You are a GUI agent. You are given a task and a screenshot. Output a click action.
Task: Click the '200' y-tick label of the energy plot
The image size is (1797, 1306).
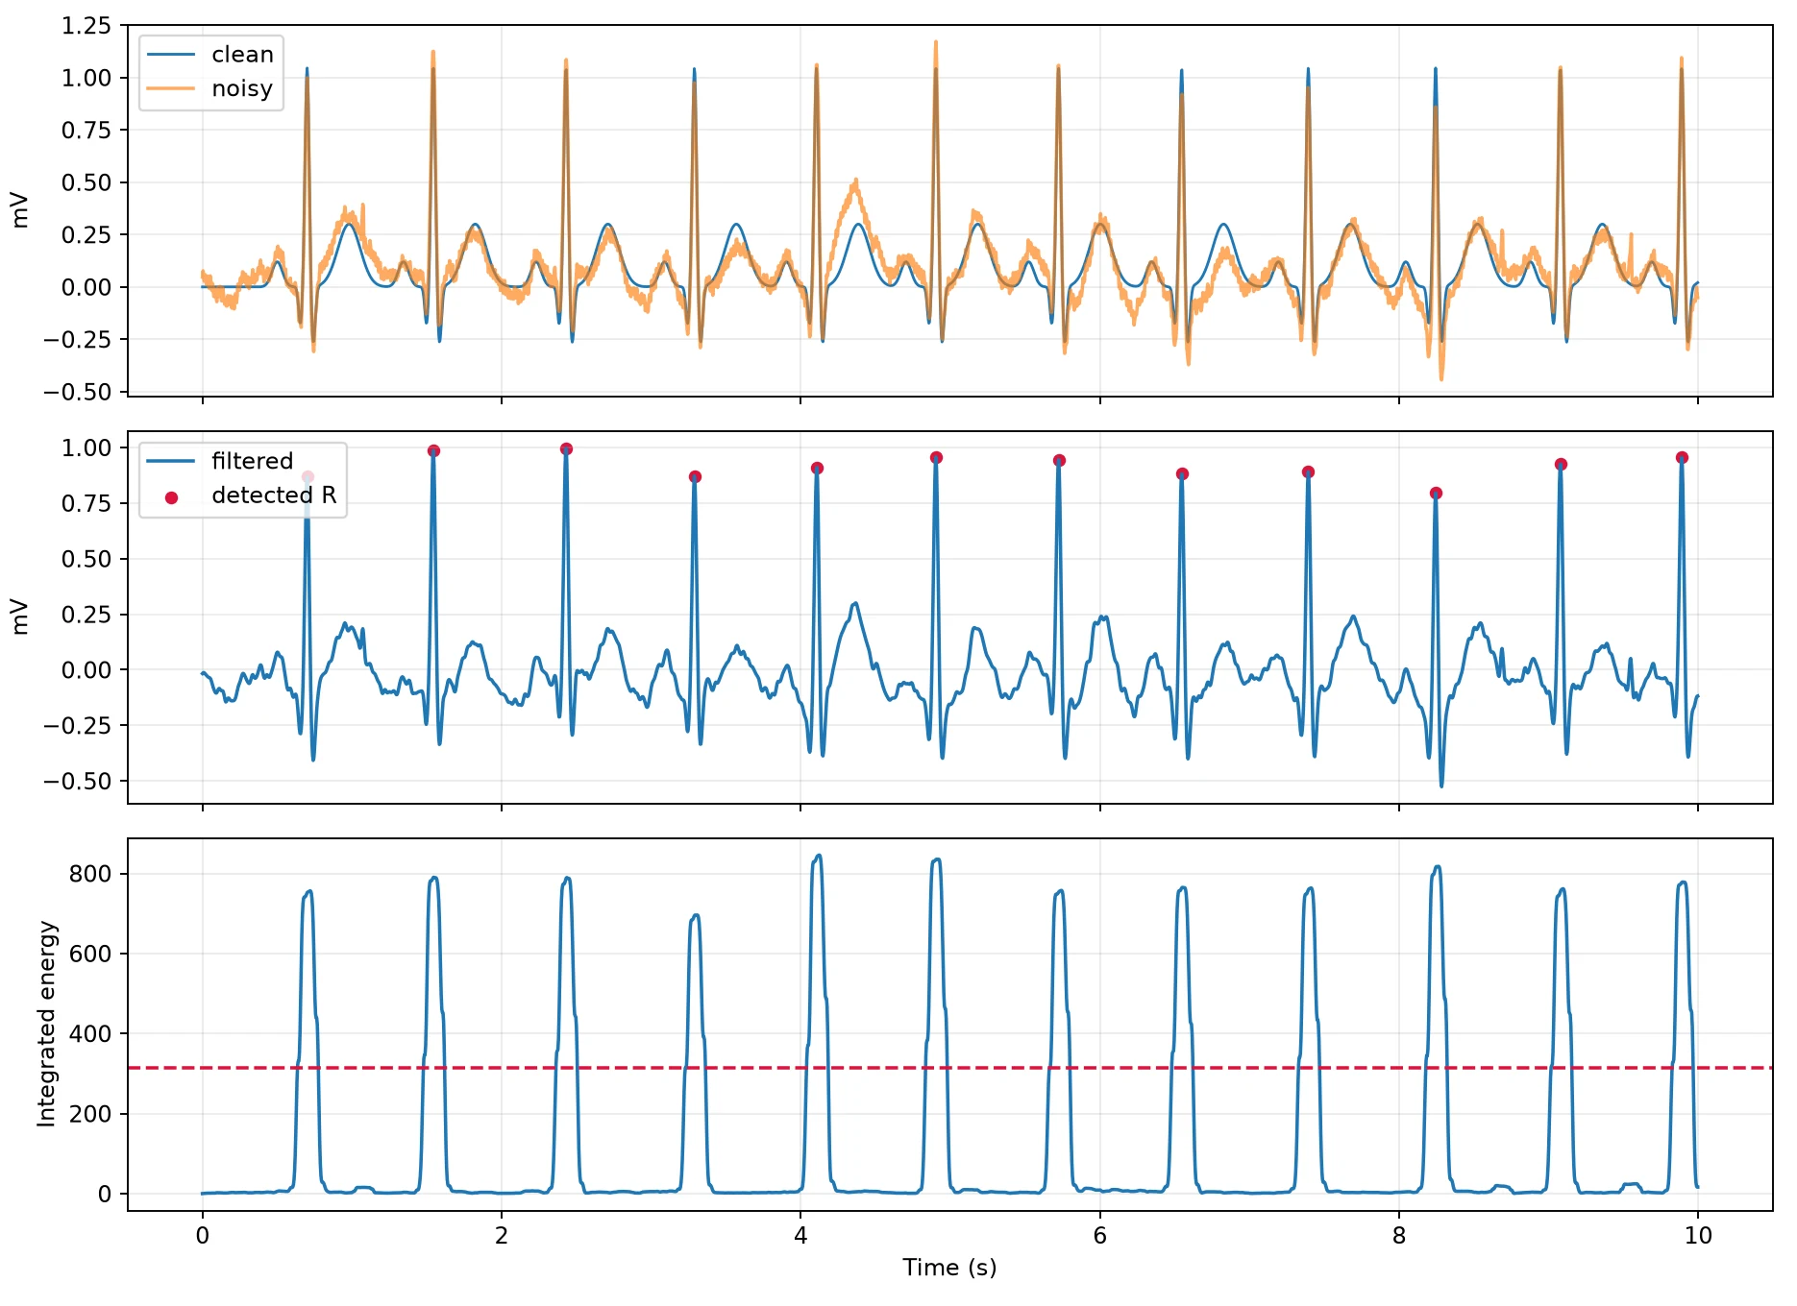coord(90,1114)
